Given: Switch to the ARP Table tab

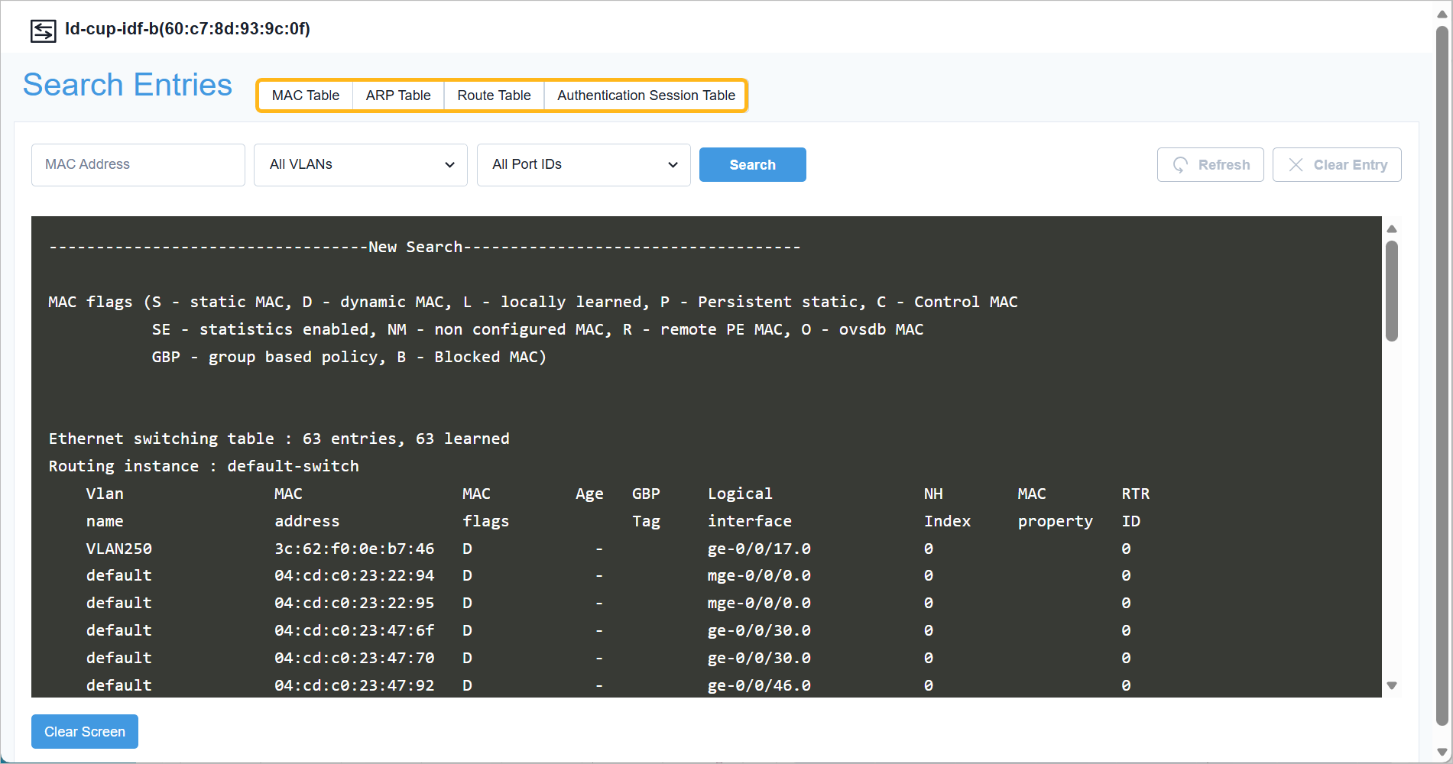Looking at the screenshot, I should pos(398,95).
